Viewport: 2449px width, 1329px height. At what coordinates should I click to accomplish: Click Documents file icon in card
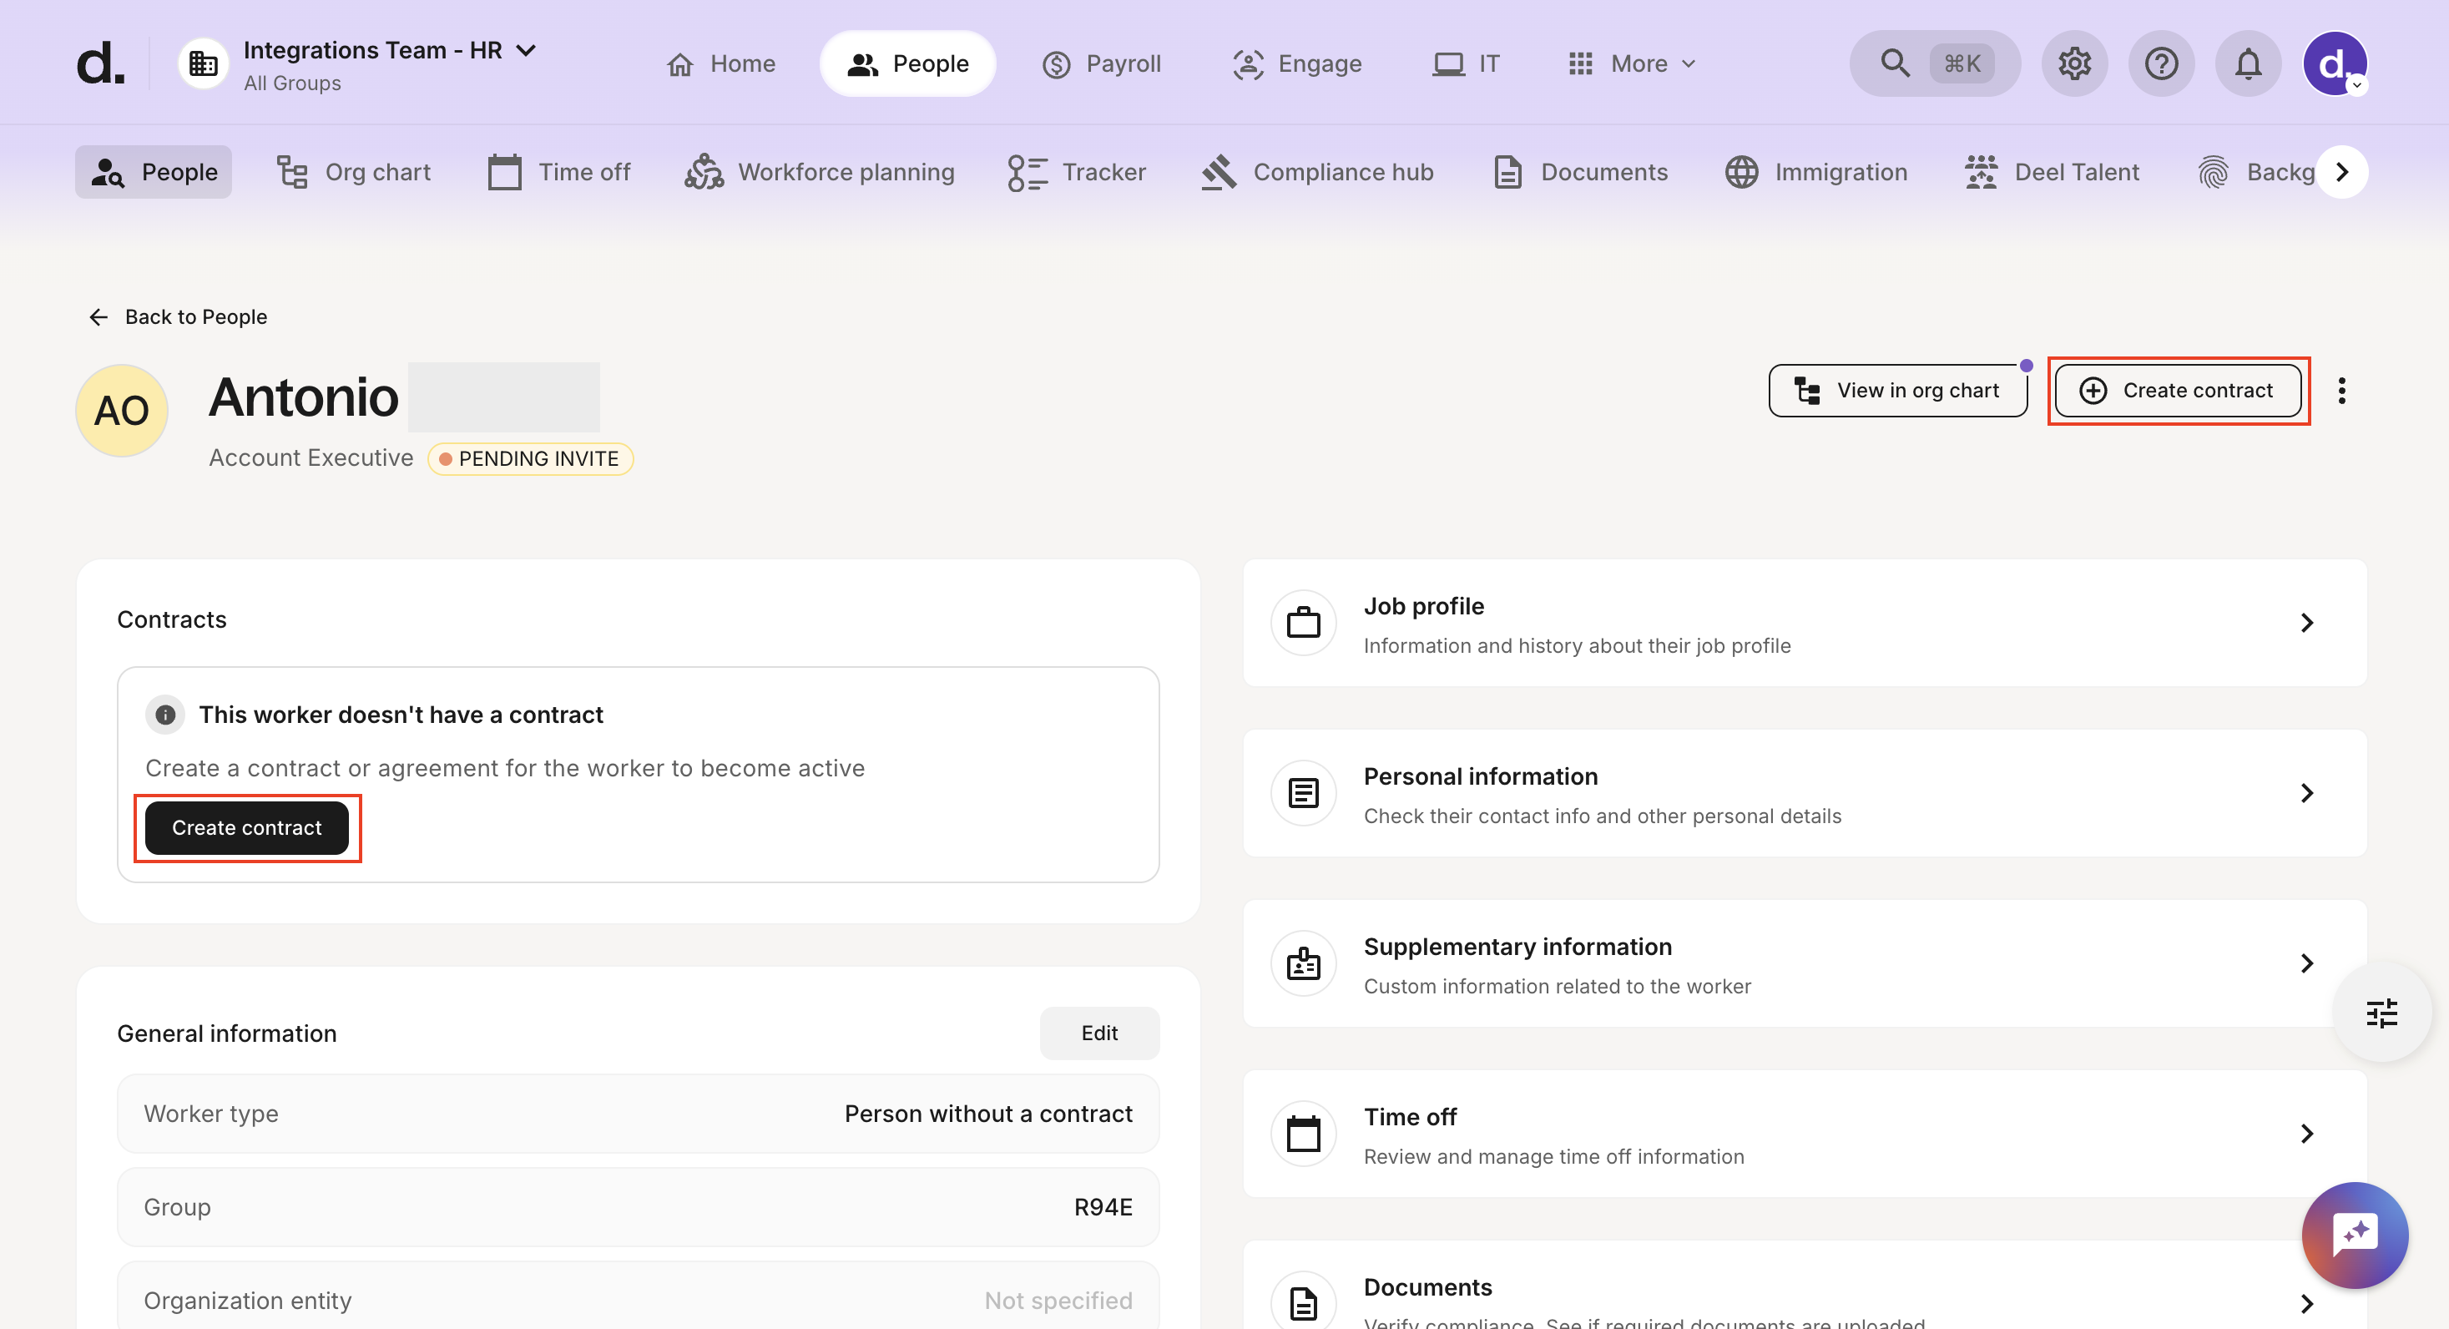[1304, 1303]
